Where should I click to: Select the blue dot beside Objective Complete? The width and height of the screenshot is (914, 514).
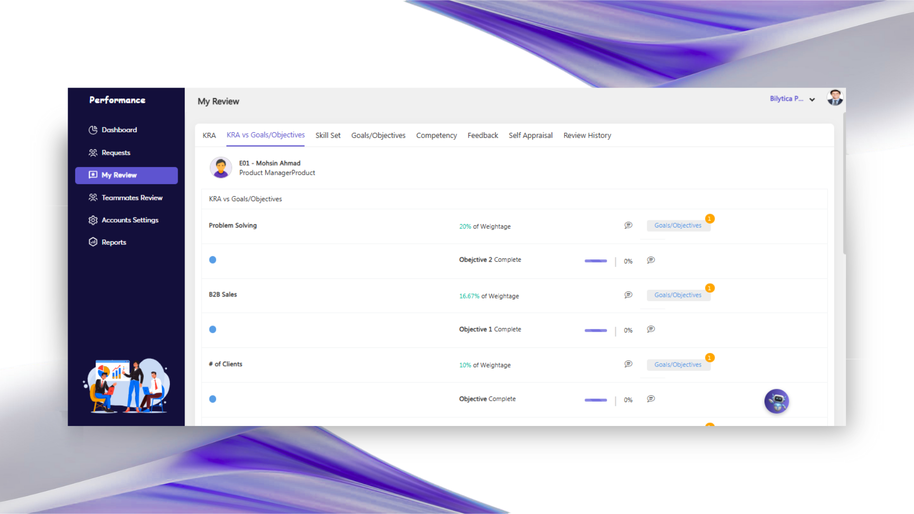tap(213, 399)
